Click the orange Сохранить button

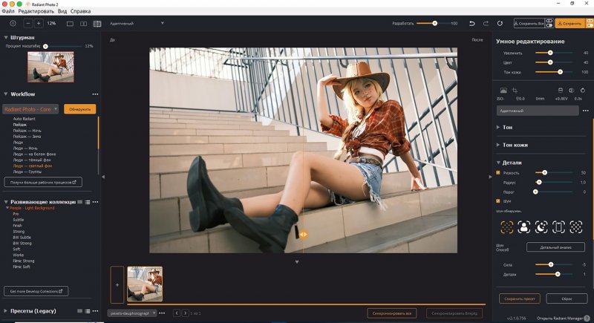pyautogui.click(x=570, y=24)
